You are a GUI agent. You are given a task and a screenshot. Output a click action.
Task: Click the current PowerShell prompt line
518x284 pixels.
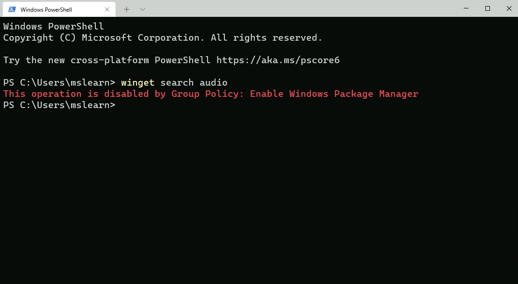(59, 105)
